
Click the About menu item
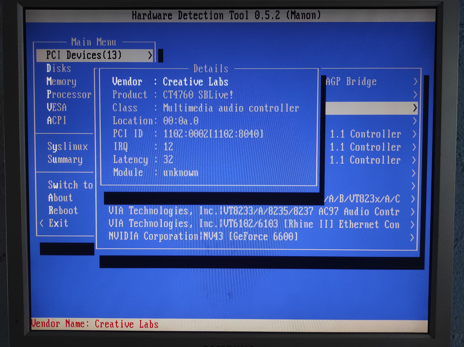[x=60, y=198]
